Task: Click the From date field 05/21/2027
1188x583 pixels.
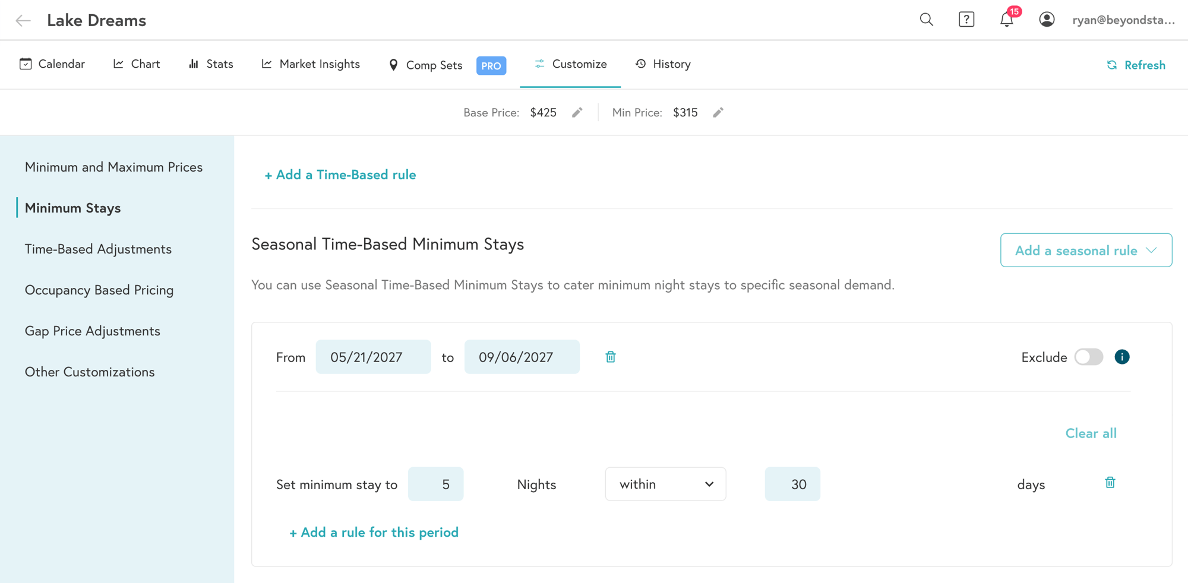Action: 373,357
